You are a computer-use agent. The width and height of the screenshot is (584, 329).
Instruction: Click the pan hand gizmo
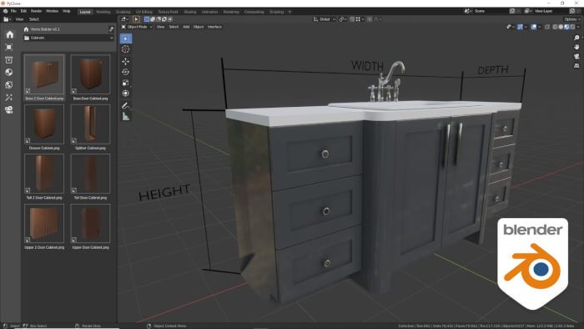pos(576,47)
